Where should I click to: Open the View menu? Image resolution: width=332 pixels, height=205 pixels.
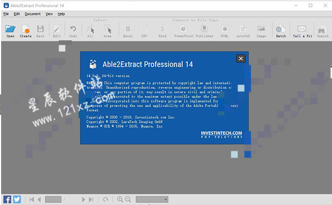(49, 14)
